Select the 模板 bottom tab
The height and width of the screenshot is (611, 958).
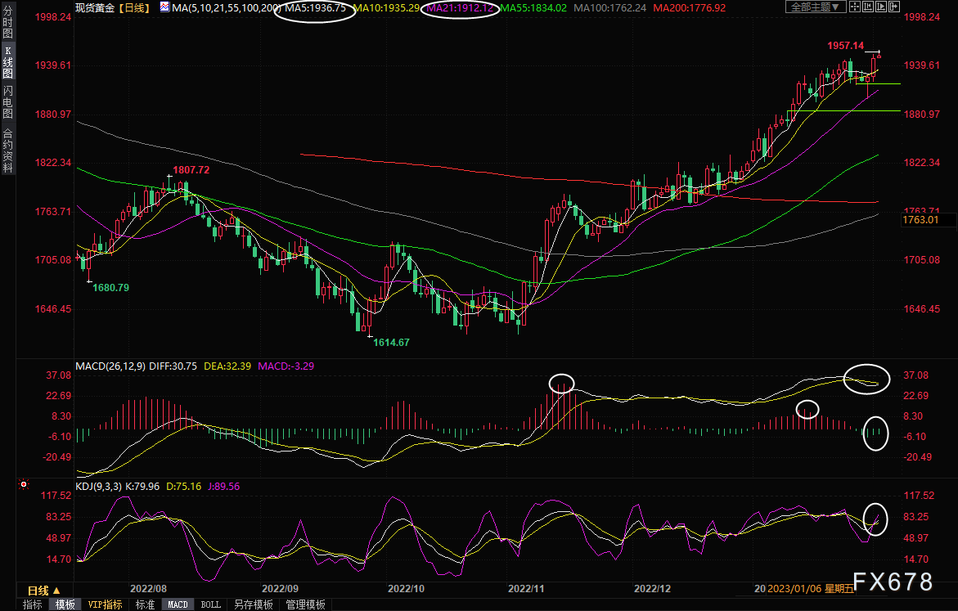coord(65,604)
